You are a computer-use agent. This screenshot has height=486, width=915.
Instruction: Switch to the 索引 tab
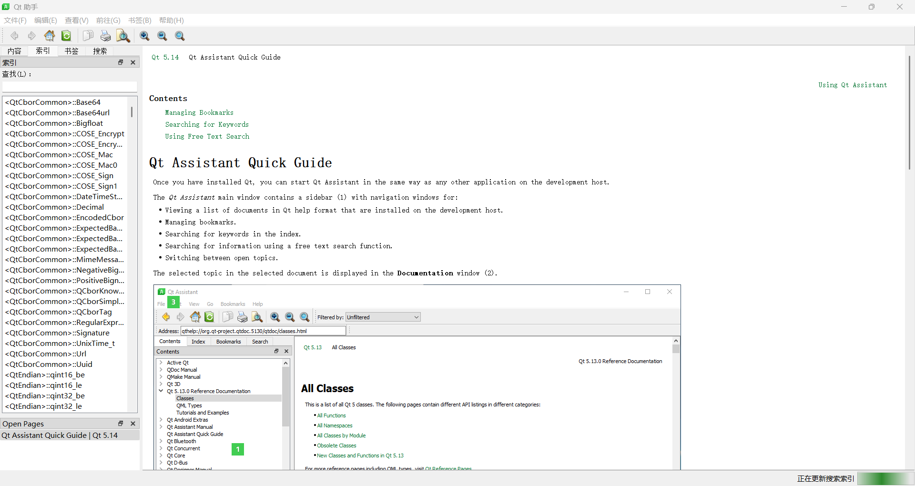43,51
